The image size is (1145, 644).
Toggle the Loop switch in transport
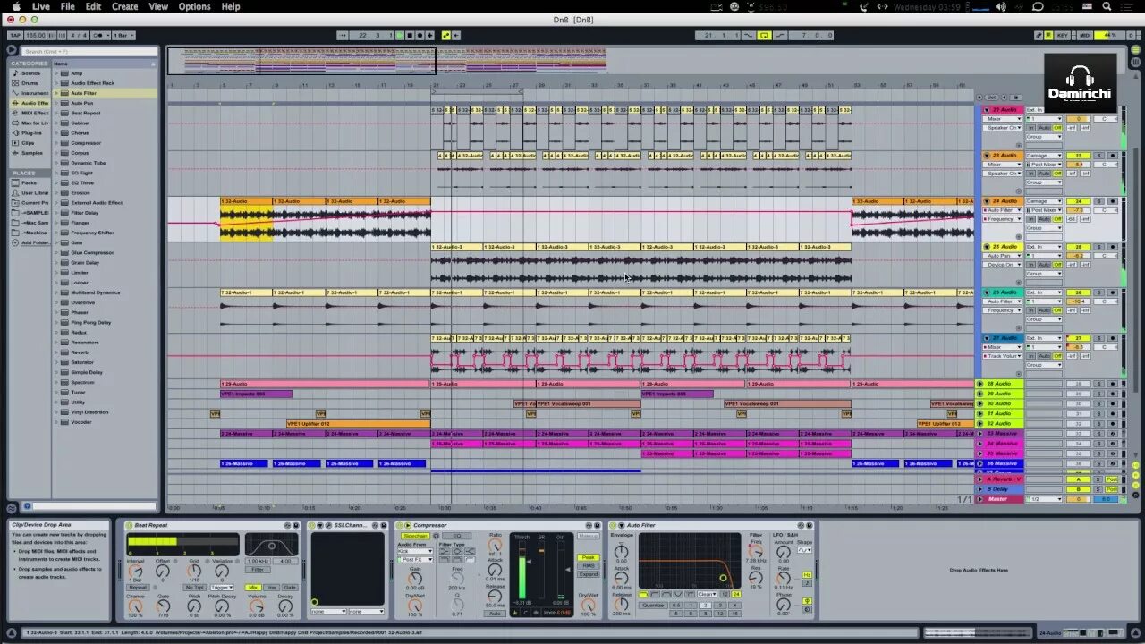tap(764, 35)
